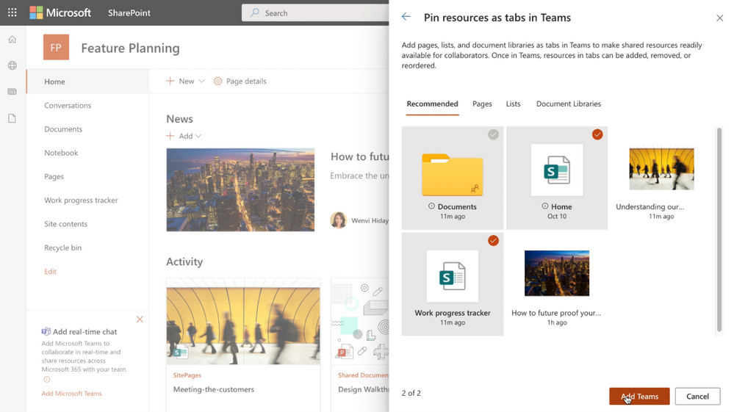Uncheck the Work progress tracker checkbox
The width and height of the screenshot is (734, 412).
click(494, 241)
